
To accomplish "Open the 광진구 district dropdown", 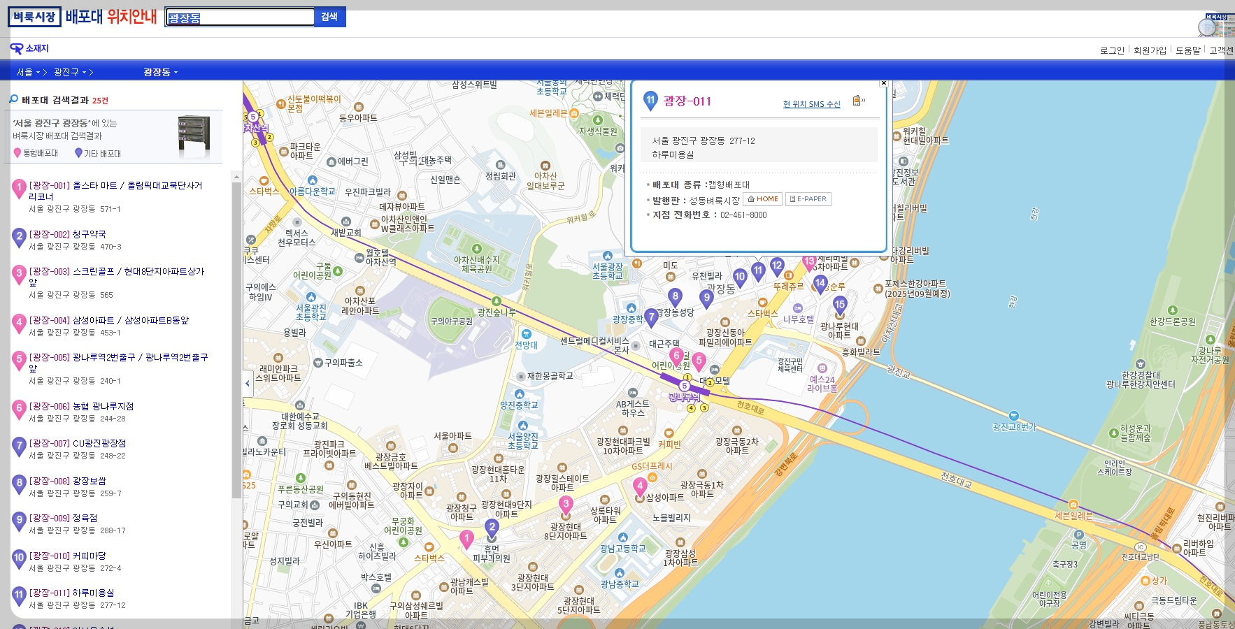I will [x=70, y=72].
